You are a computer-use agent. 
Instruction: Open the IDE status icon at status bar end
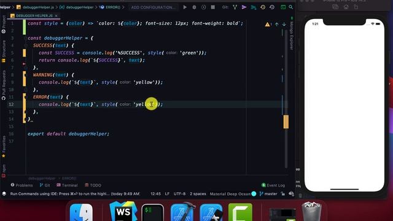(291, 194)
